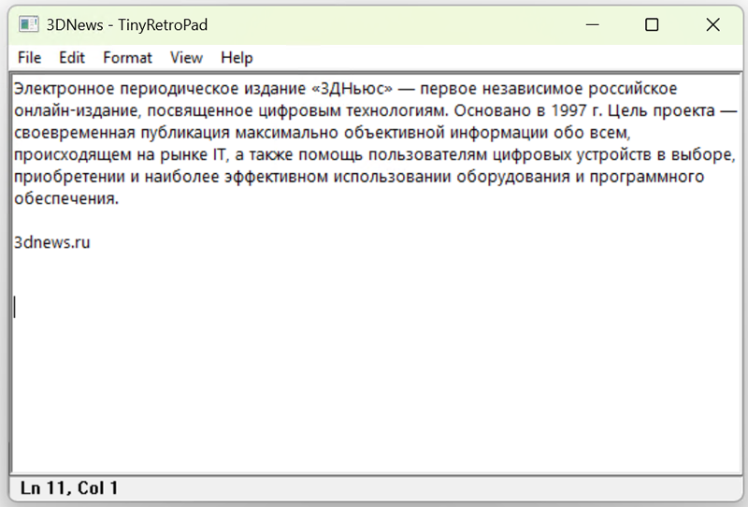Click the title bar text 3DNews - TinyRetroPad
The image size is (748, 507).
pyautogui.click(x=127, y=25)
